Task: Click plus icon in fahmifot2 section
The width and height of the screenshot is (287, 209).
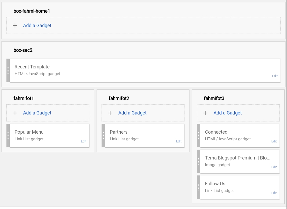Action: point(110,113)
